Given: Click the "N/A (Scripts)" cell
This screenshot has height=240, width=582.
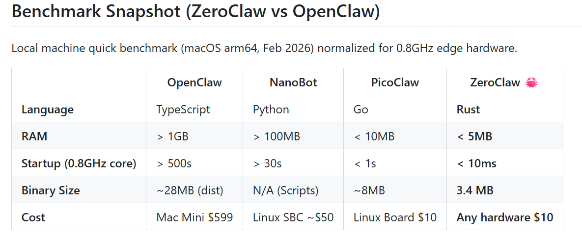Looking at the screenshot, I should [x=286, y=190].
